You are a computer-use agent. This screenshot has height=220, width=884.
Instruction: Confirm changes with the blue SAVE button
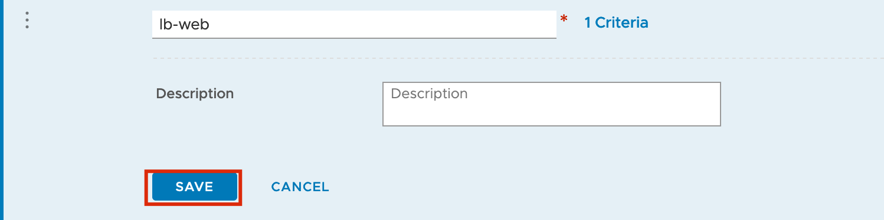tap(194, 187)
